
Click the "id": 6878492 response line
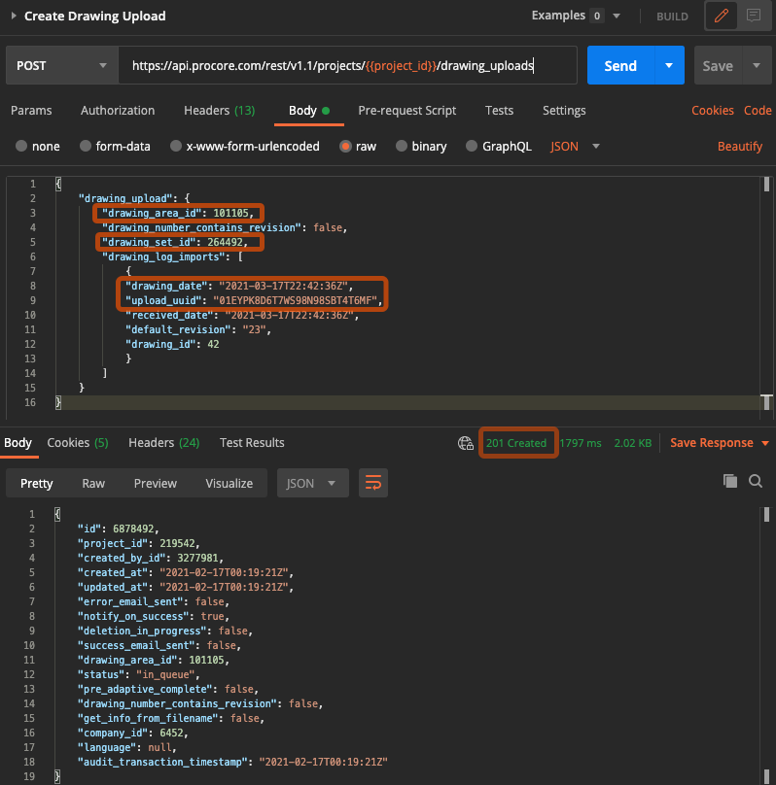(118, 529)
